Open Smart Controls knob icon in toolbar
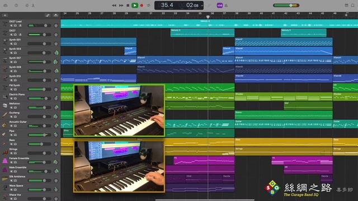 (27, 6)
